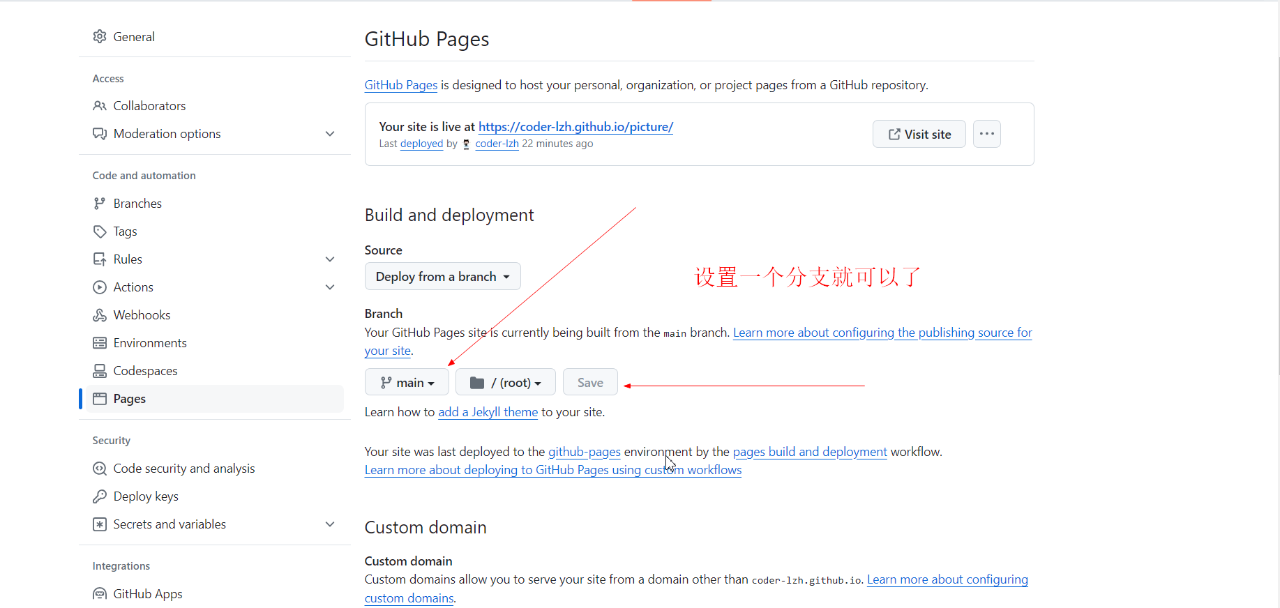Open the coder-lzh user link
1280x608 pixels.
(x=497, y=144)
